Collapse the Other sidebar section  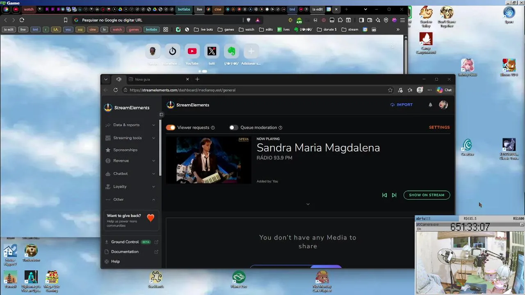click(x=130, y=200)
